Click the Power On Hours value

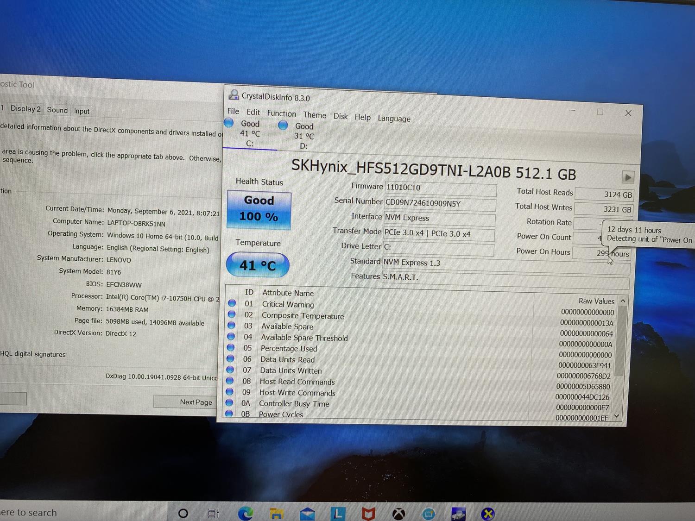click(601, 253)
